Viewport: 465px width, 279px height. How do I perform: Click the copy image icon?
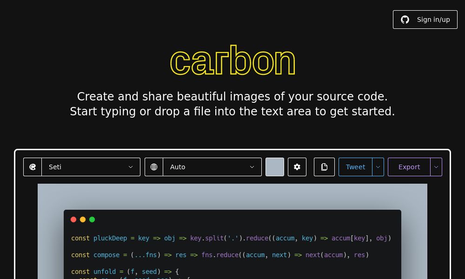[324, 167]
